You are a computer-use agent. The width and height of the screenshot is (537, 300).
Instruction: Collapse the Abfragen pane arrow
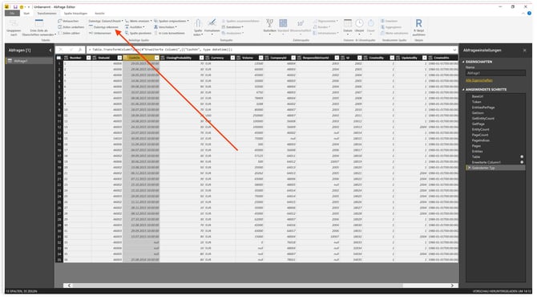(x=50, y=50)
